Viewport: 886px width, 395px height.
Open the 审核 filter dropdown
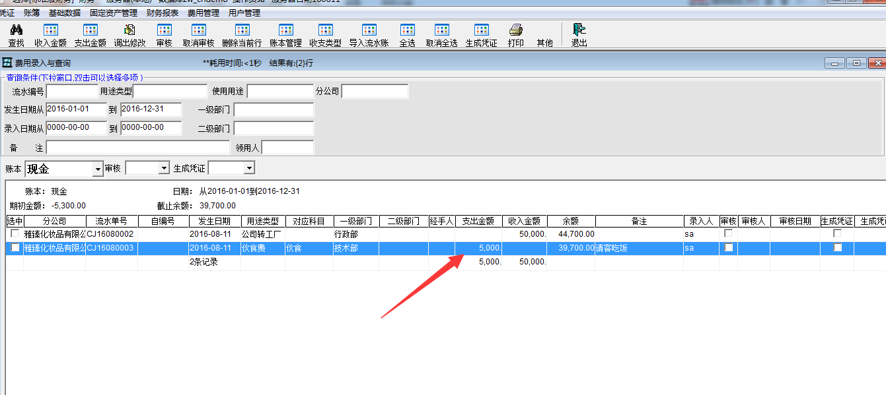pos(164,169)
